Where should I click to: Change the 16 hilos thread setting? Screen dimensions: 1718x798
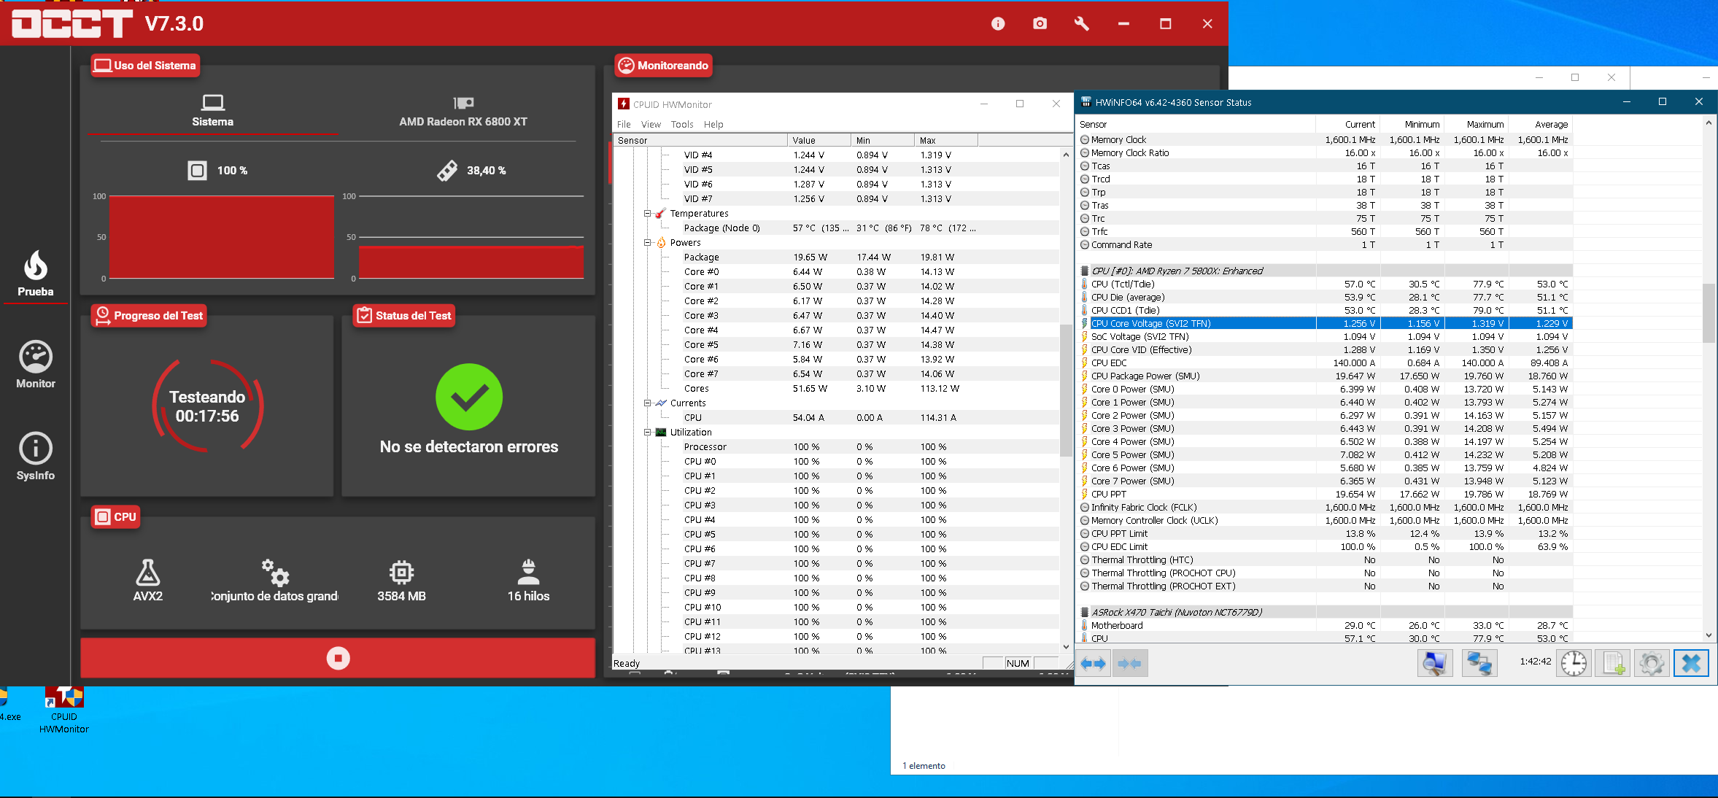click(528, 581)
